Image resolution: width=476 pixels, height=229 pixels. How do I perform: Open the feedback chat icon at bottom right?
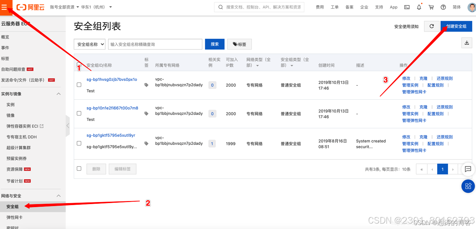click(x=468, y=169)
